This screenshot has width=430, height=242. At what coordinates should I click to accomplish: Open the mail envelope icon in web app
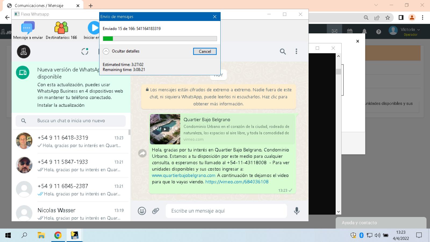click(334, 31)
